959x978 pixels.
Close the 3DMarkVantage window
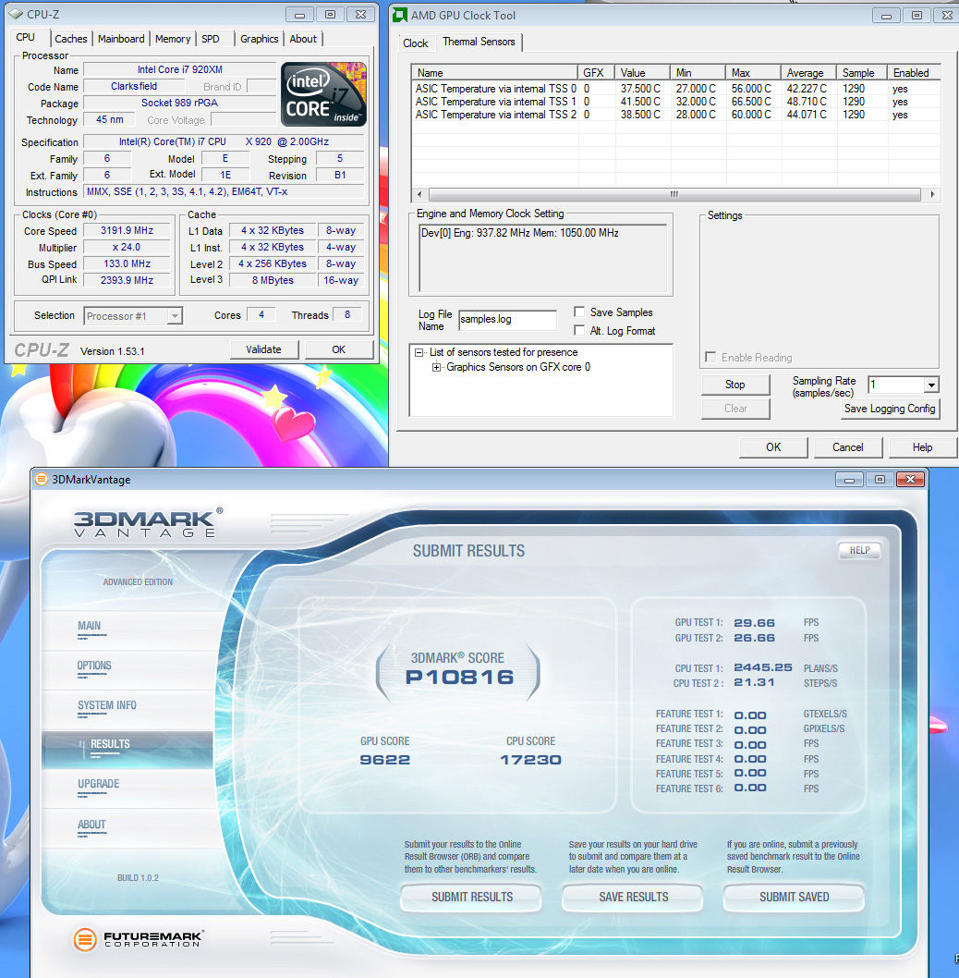(x=910, y=479)
